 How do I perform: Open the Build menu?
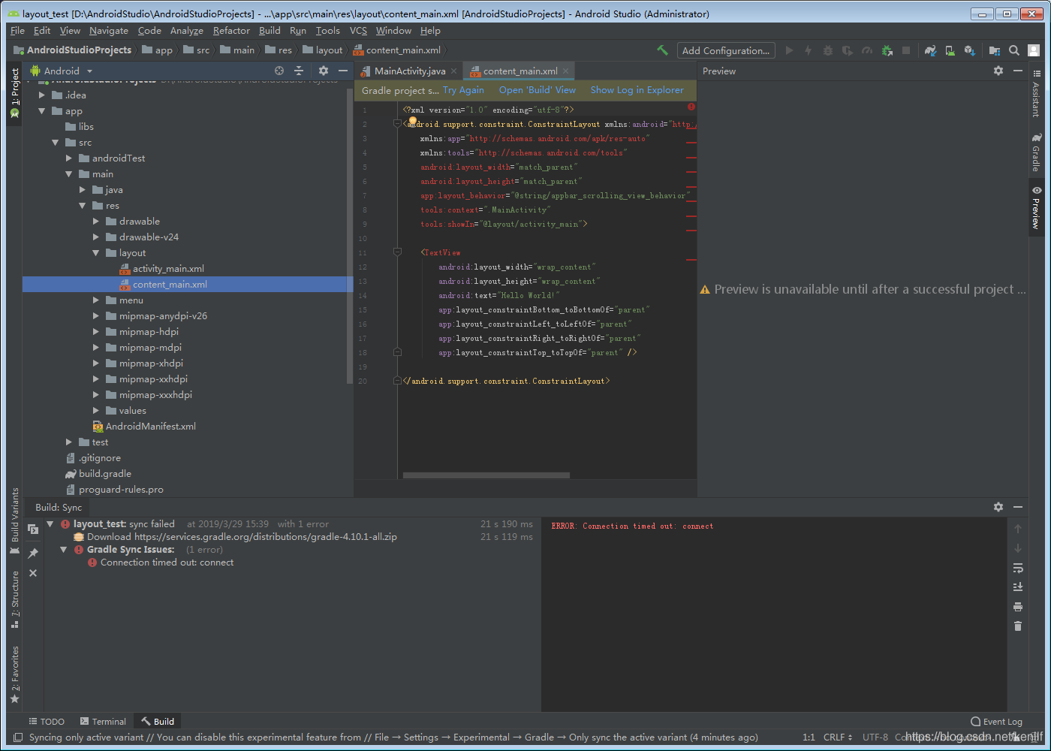(270, 31)
